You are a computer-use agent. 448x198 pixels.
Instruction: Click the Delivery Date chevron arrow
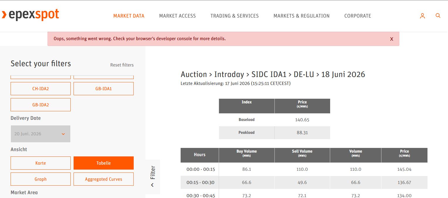click(x=63, y=134)
